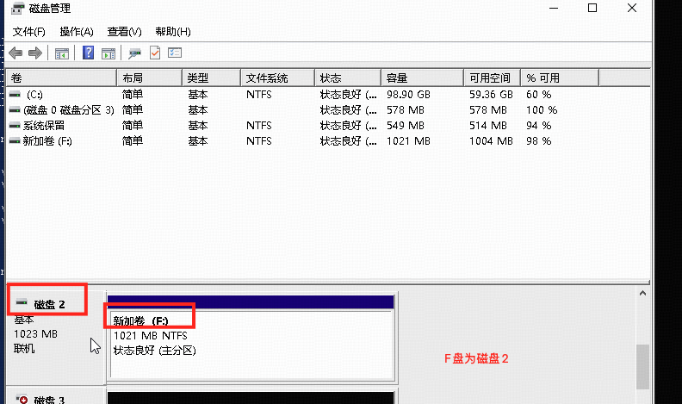The width and height of the screenshot is (682, 404).
Task: Maximize the Disk Management window
Action: [x=592, y=8]
